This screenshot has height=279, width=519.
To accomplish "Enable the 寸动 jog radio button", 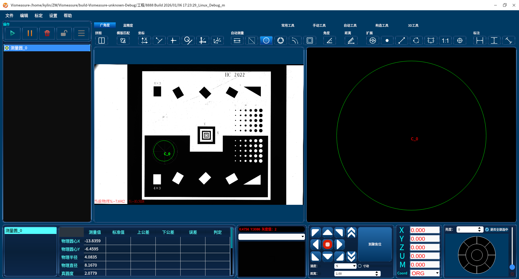I will point(360,266).
